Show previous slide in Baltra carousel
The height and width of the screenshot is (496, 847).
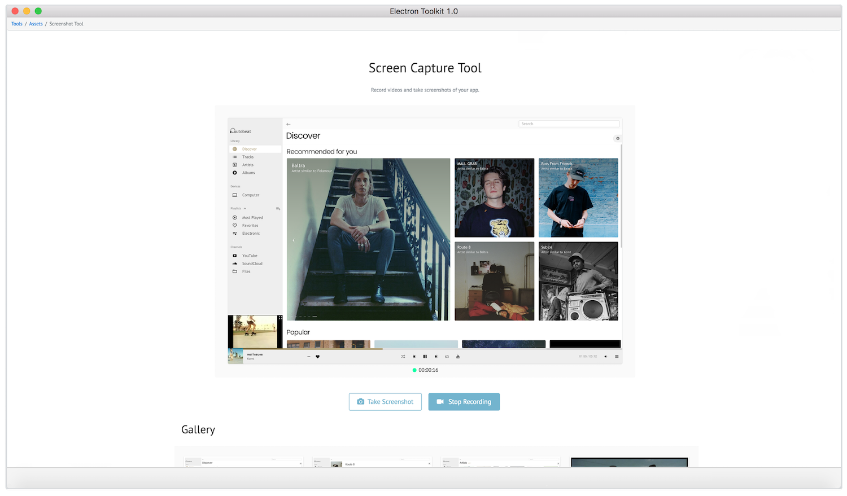294,240
